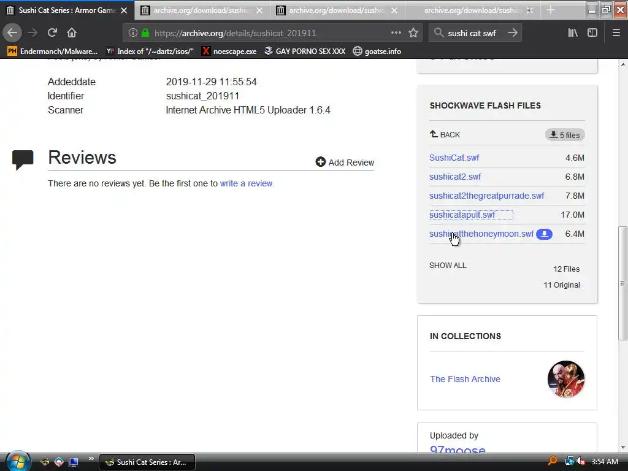The height and width of the screenshot is (471, 628).
Task: Switch to second archive.org/download tab
Action: point(202,10)
